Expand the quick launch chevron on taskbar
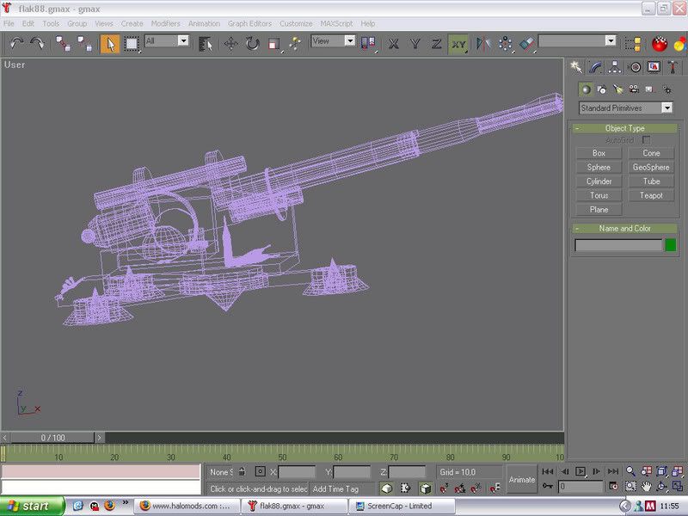This screenshot has height=516, width=688. click(126, 503)
